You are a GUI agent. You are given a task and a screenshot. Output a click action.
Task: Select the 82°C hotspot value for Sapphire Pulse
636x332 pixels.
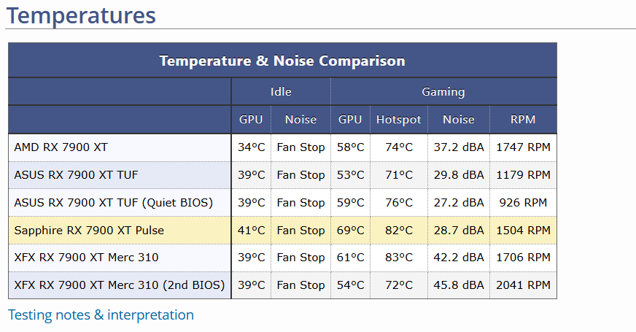pyautogui.click(x=399, y=231)
